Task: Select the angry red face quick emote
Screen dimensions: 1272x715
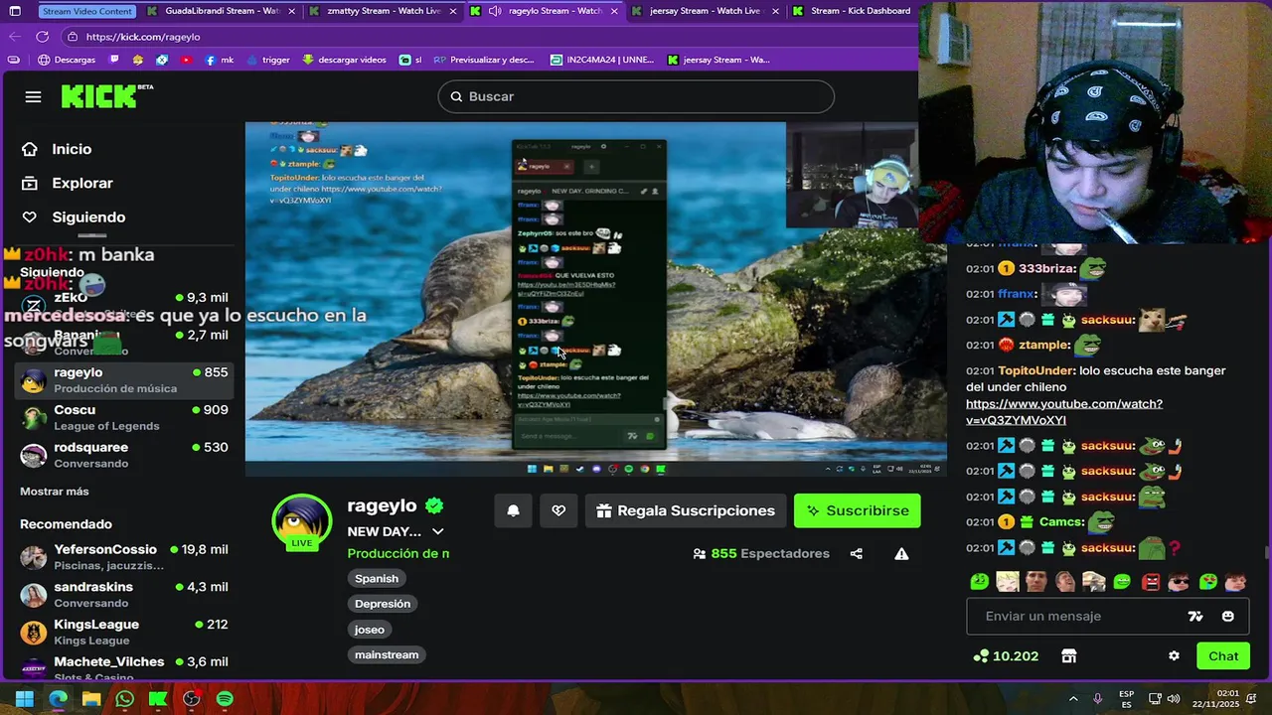Action: pos(1151,582)
